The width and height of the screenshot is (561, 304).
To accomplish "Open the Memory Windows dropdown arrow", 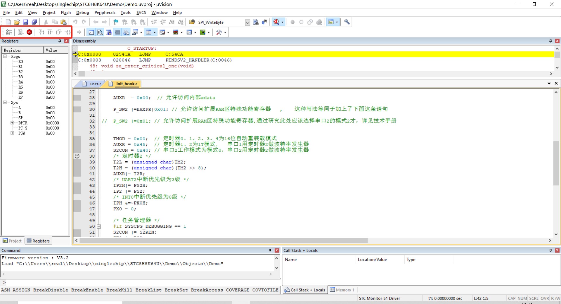I will pyautogui.click(x=155, y=32).
